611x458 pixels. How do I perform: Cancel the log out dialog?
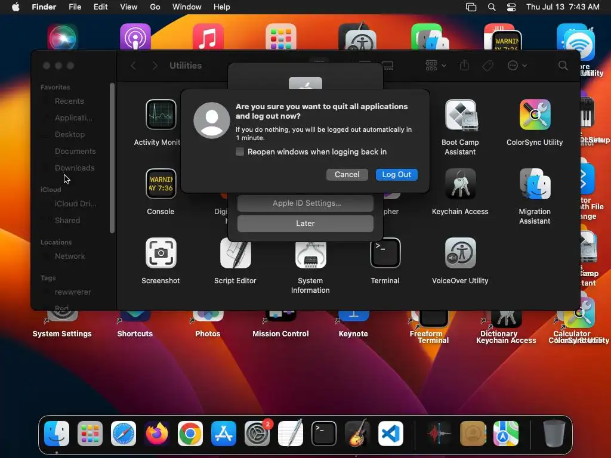pos(347,175)
